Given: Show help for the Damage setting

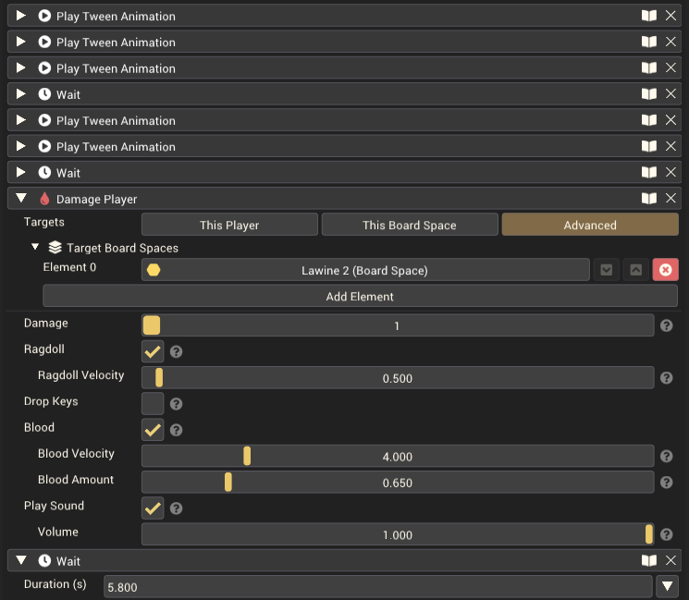Looking at the screenshot, I should coord(666,325).
